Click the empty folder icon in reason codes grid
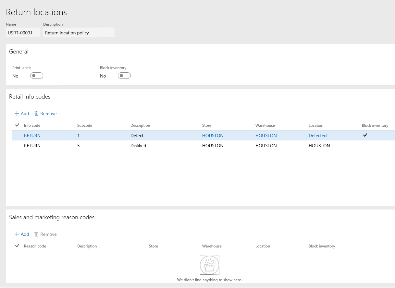Viewport: 395px width, 288px height. click(209, 265)
